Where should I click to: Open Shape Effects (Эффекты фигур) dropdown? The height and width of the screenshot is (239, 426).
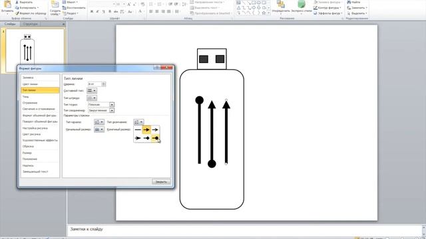[328, 13]
